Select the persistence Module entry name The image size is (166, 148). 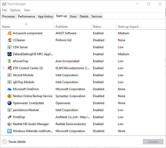click(x=26, y=110)
